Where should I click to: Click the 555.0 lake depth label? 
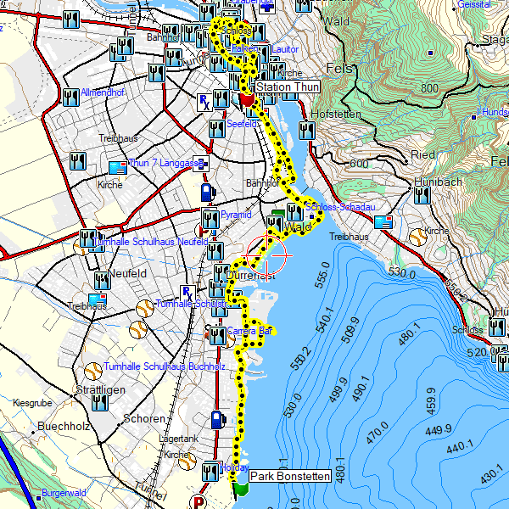321,275
